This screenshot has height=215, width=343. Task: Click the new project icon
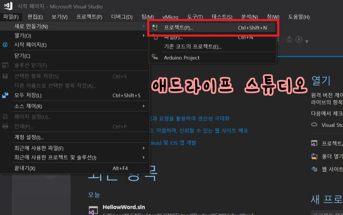[155, 27]
